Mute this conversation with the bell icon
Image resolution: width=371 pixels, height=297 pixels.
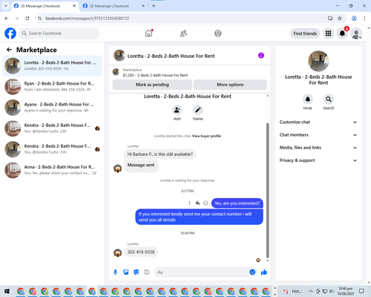(x=308, y=99)
